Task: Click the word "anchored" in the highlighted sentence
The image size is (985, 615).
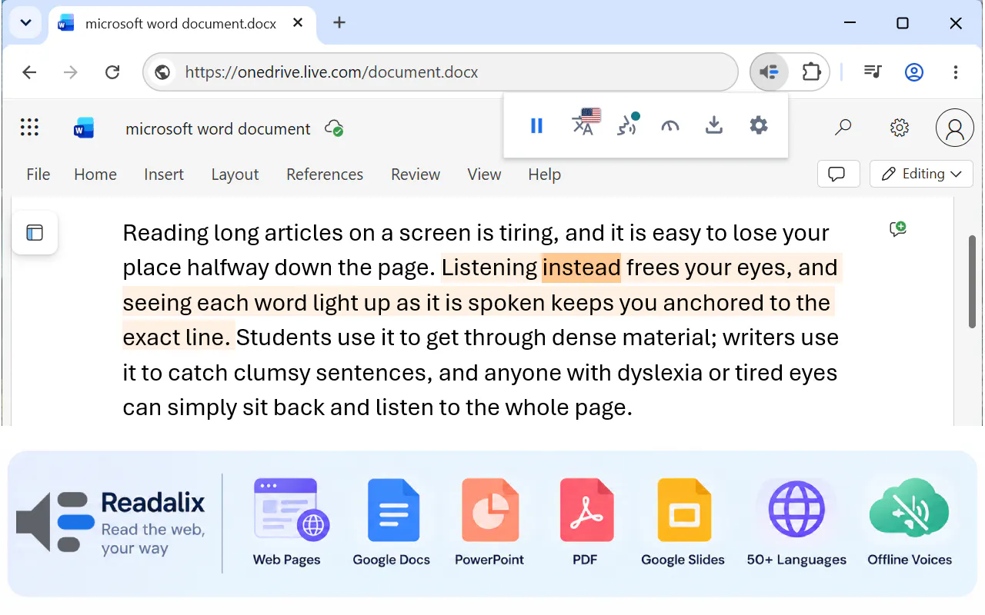Action: [713, 303]
